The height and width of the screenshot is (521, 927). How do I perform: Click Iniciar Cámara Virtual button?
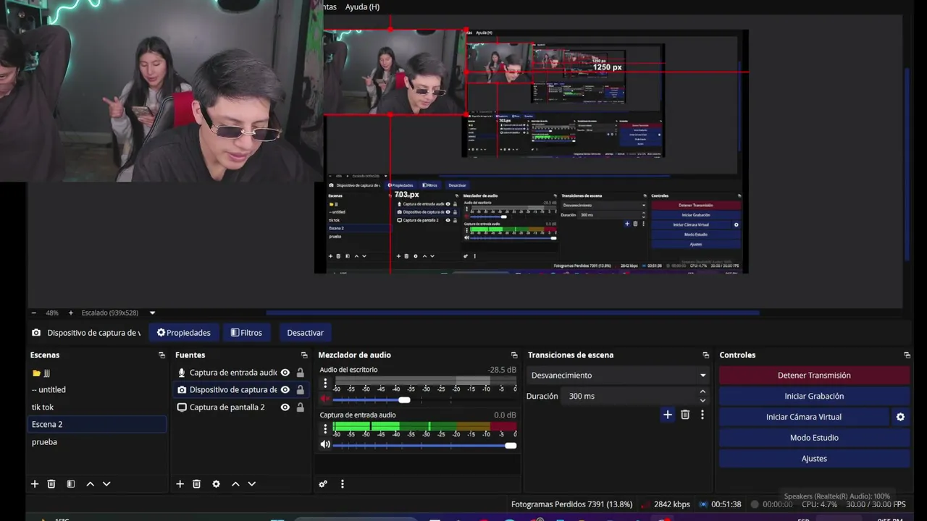tap(804, 417)
